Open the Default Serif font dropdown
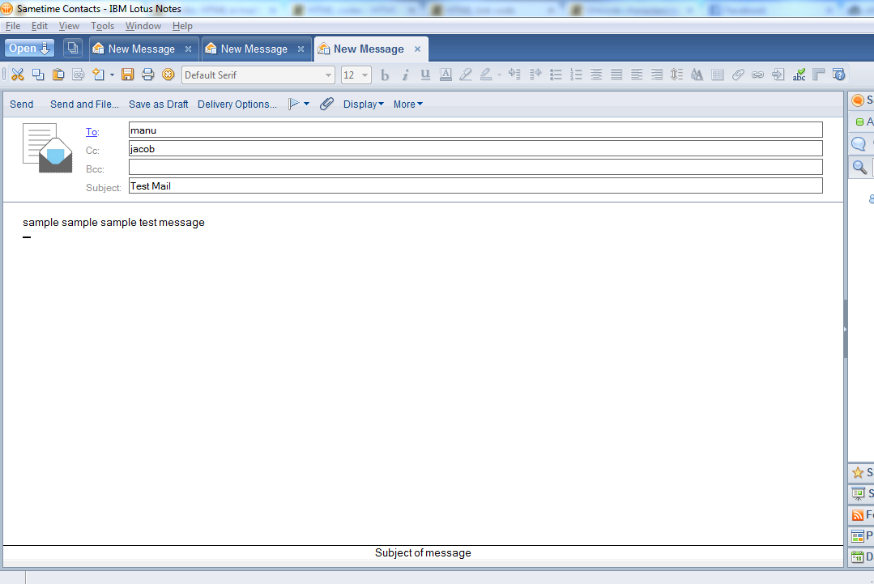874x584 pixels. click(328, 75)
